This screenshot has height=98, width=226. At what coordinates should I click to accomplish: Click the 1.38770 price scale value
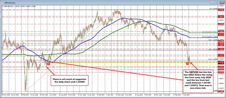click(221, 20)
